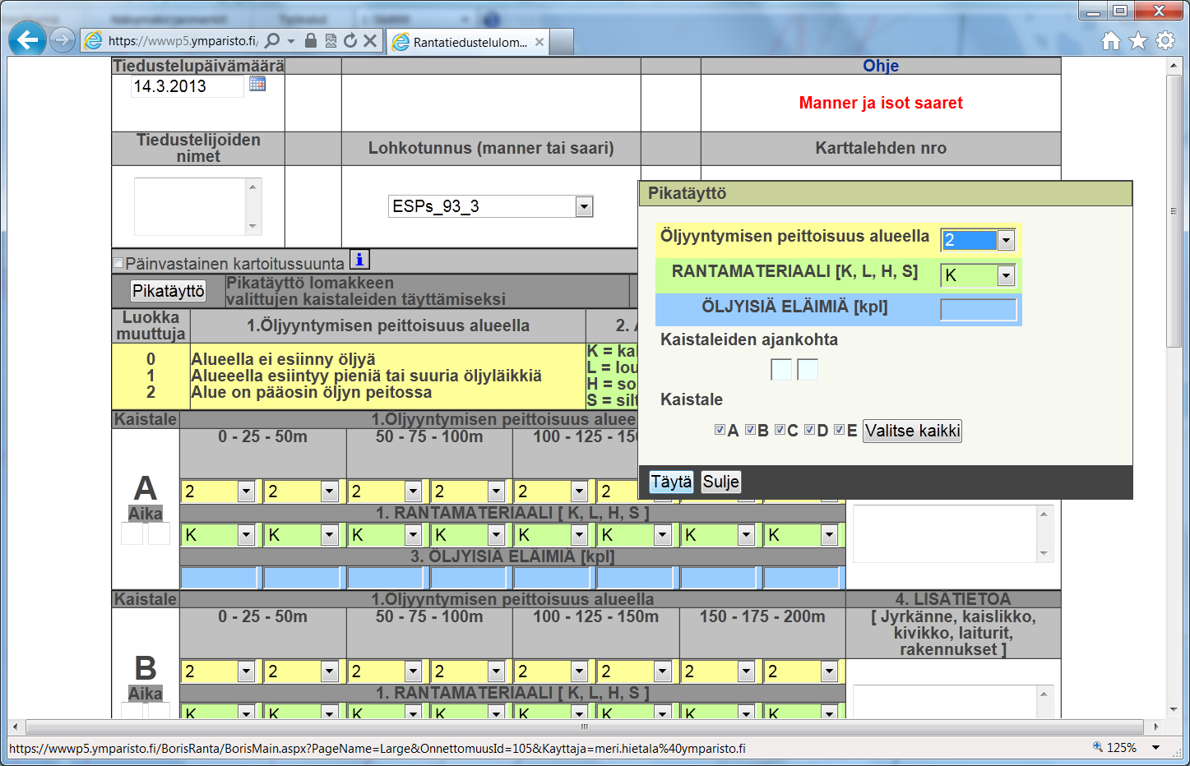Click the Sulje button
The image size is (1190, 766).
(720, 482)
